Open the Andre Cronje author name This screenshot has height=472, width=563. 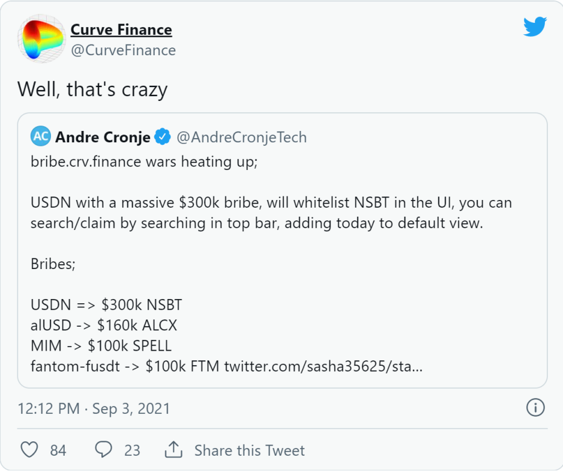pyautogui.click(x=103, y=137)
